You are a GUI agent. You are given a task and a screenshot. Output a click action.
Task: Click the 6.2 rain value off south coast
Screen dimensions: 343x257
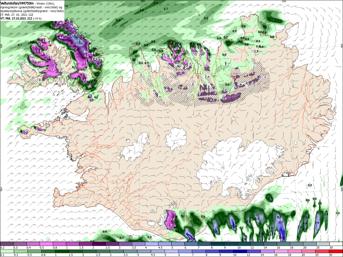[x=257, y=219]
